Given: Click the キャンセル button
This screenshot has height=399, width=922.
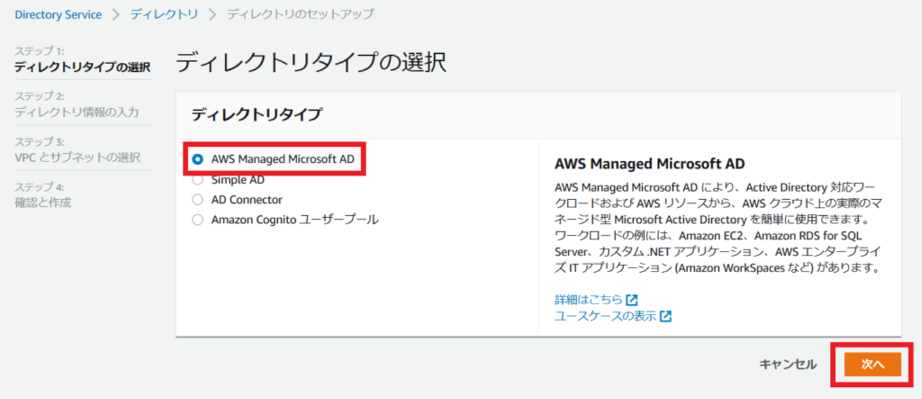Looking at the screenshot, I should coord(788,364).
